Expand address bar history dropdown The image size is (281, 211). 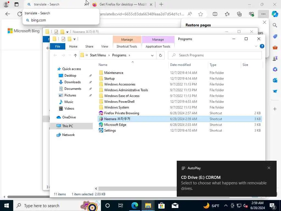coord(152,55)
